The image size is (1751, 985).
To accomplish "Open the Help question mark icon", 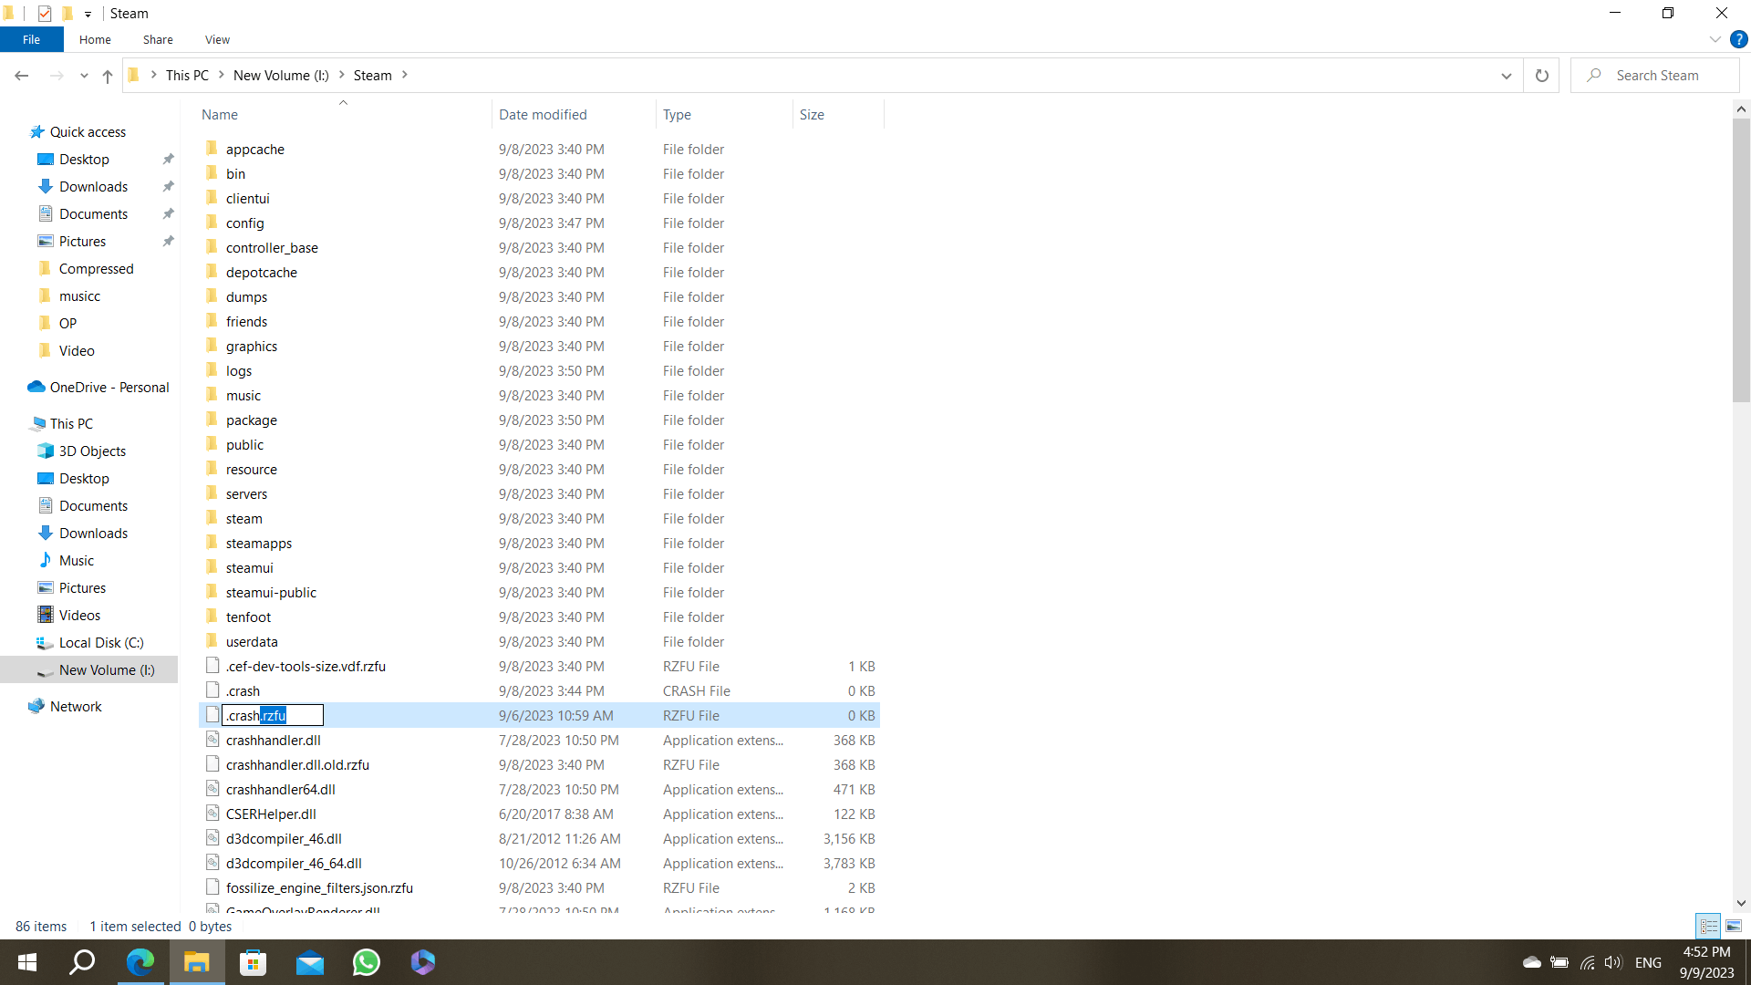I will tap(1739, 39).
